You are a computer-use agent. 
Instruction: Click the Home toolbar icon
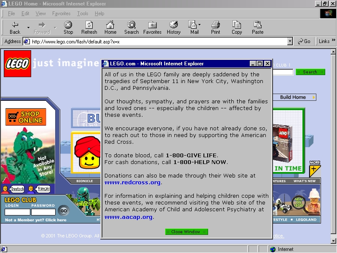(x=110, y=27)
